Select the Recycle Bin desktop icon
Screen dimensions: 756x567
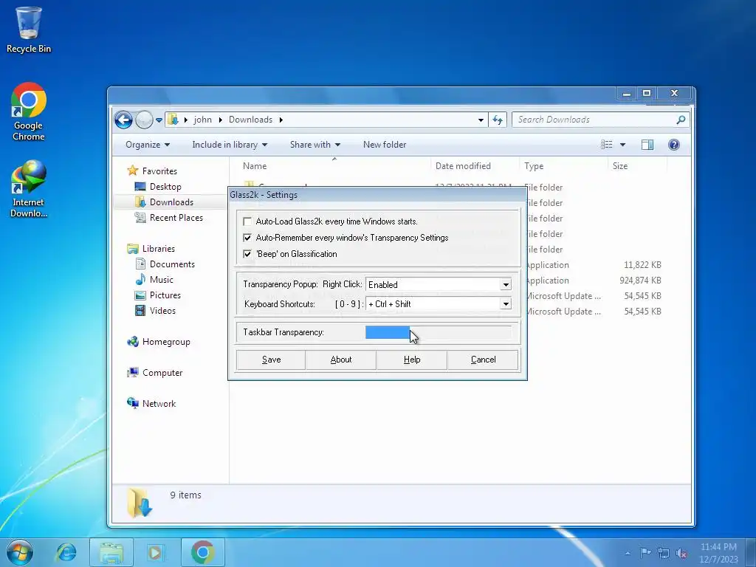click(x=29, y=30)
